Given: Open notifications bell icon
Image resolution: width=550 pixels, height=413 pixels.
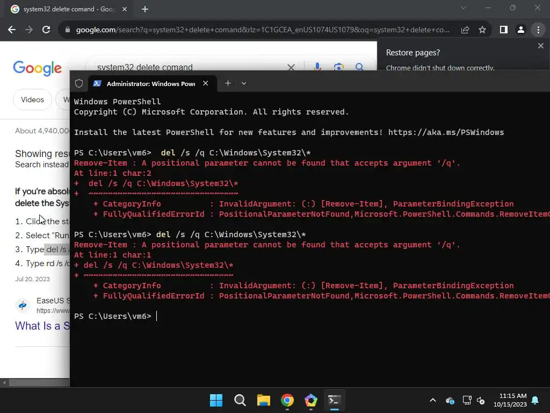Looking at the screenshot, I should click(535, 400).
